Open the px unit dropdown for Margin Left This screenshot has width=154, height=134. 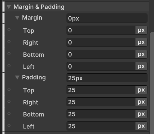[x=141, y=66]
